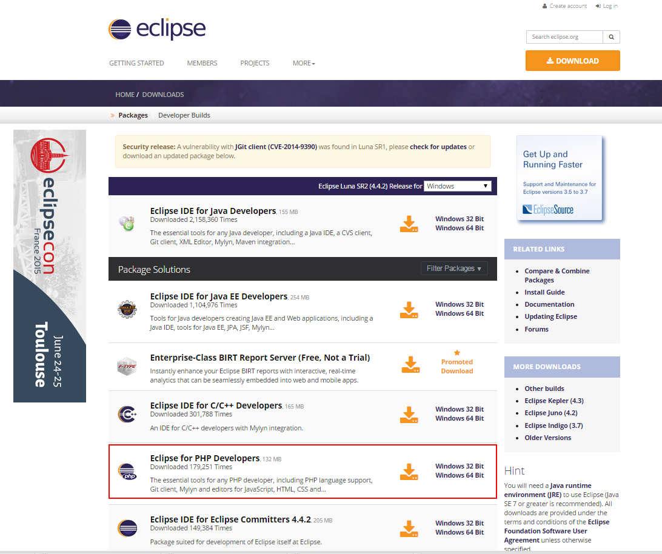662x554 pixels.
Task: Click the EclipseSource logo in the ad
Action: pyautogui.click(x=548, y=210)
